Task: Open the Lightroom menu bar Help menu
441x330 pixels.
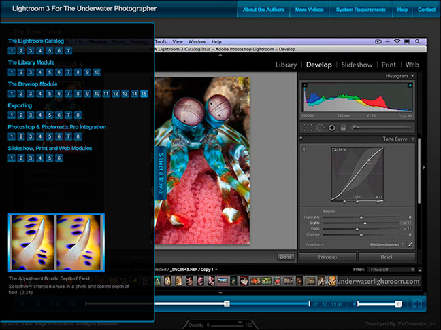Action: click(216, 42)
